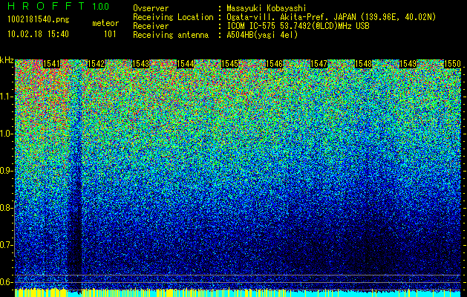Select the file name 1002181540.png
The height and width of the screenshot is (297, 467).
[x=39, y=19]
